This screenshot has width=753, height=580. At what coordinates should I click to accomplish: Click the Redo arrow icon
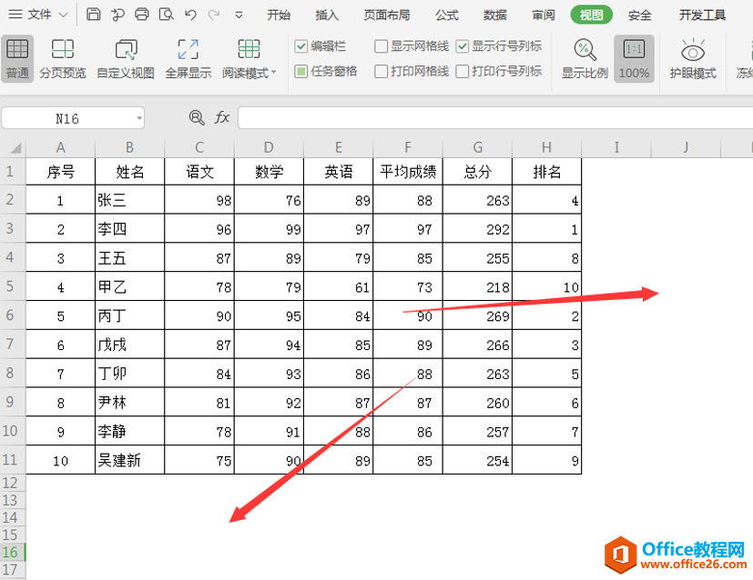pyautogui.click(x=214, y=15)
